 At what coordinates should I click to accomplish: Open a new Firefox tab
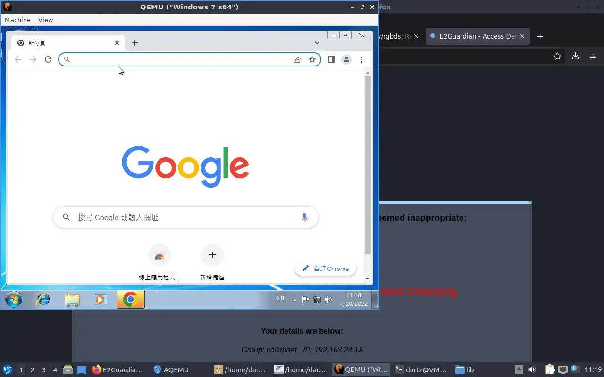click(x=540, y=36)
